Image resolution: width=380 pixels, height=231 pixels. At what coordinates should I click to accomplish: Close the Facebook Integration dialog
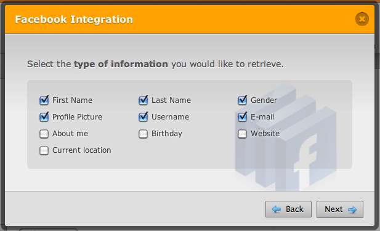point(362,19)
